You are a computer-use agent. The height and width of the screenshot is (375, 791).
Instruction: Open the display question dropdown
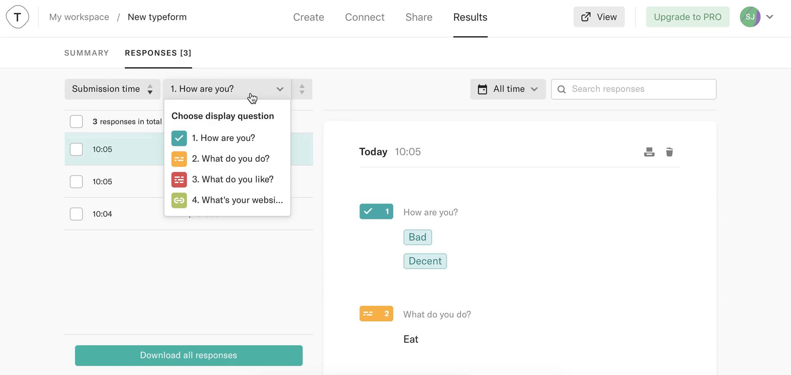[x=227, y=89]
